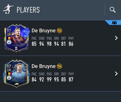The width and height of the screenshot is (121, 102).
Task: Select the PLAYERS header title
Action: 28,10
